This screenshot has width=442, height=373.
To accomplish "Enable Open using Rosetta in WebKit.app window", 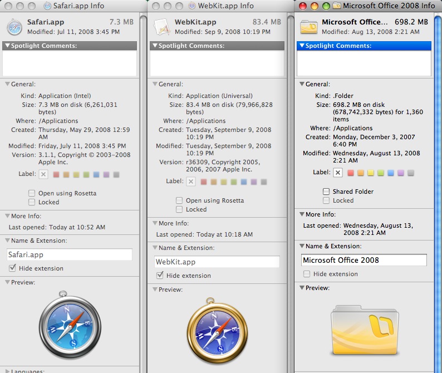I will (179, 200).
